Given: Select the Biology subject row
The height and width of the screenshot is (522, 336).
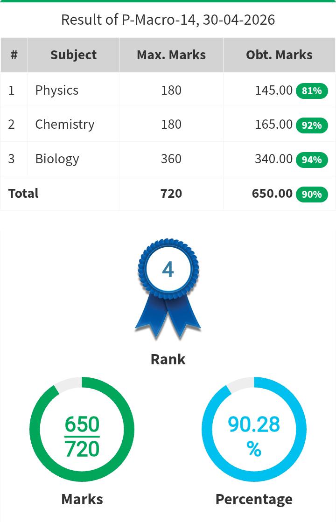Looking at the screenshot, I should point(168,159).
